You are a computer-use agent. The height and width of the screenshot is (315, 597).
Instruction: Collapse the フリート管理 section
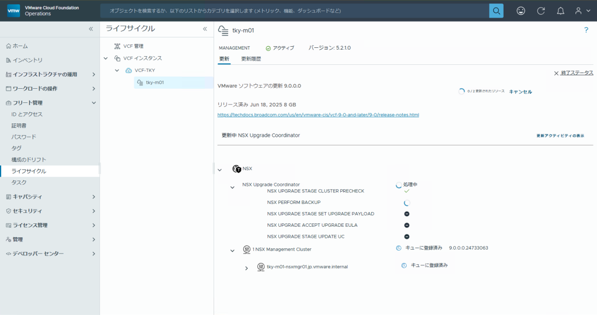tap(93, 103)
